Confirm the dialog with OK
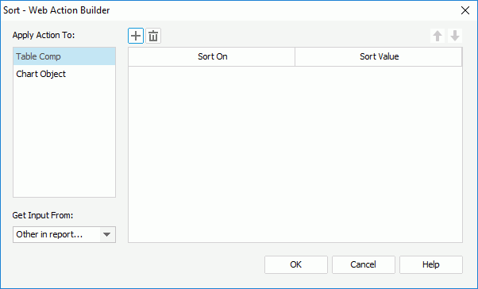Screen dimensions: 478x289 (x=296, y=264)
